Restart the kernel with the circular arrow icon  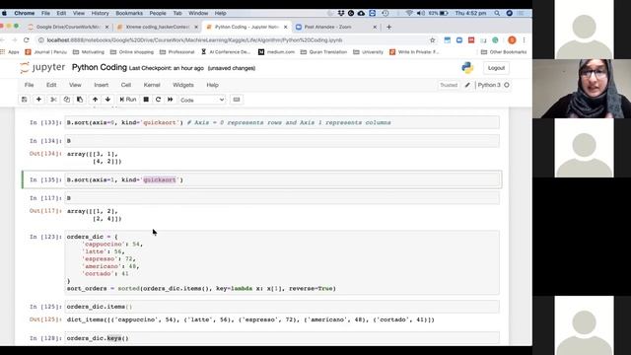158,100
